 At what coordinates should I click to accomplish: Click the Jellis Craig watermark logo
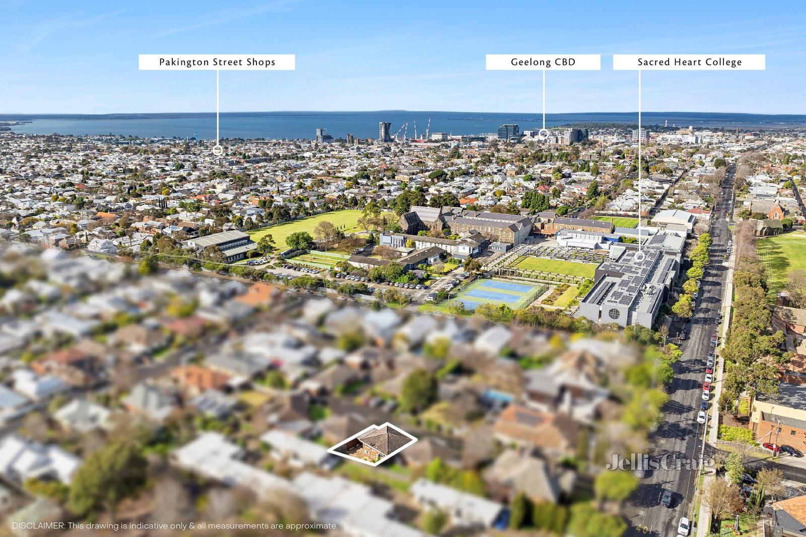pos(660,462)
